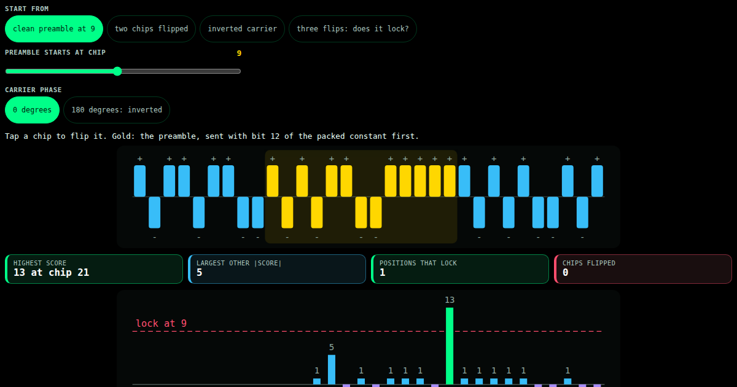
Task: Set carrier phase to 0 degrees
Action: point(33,110)
